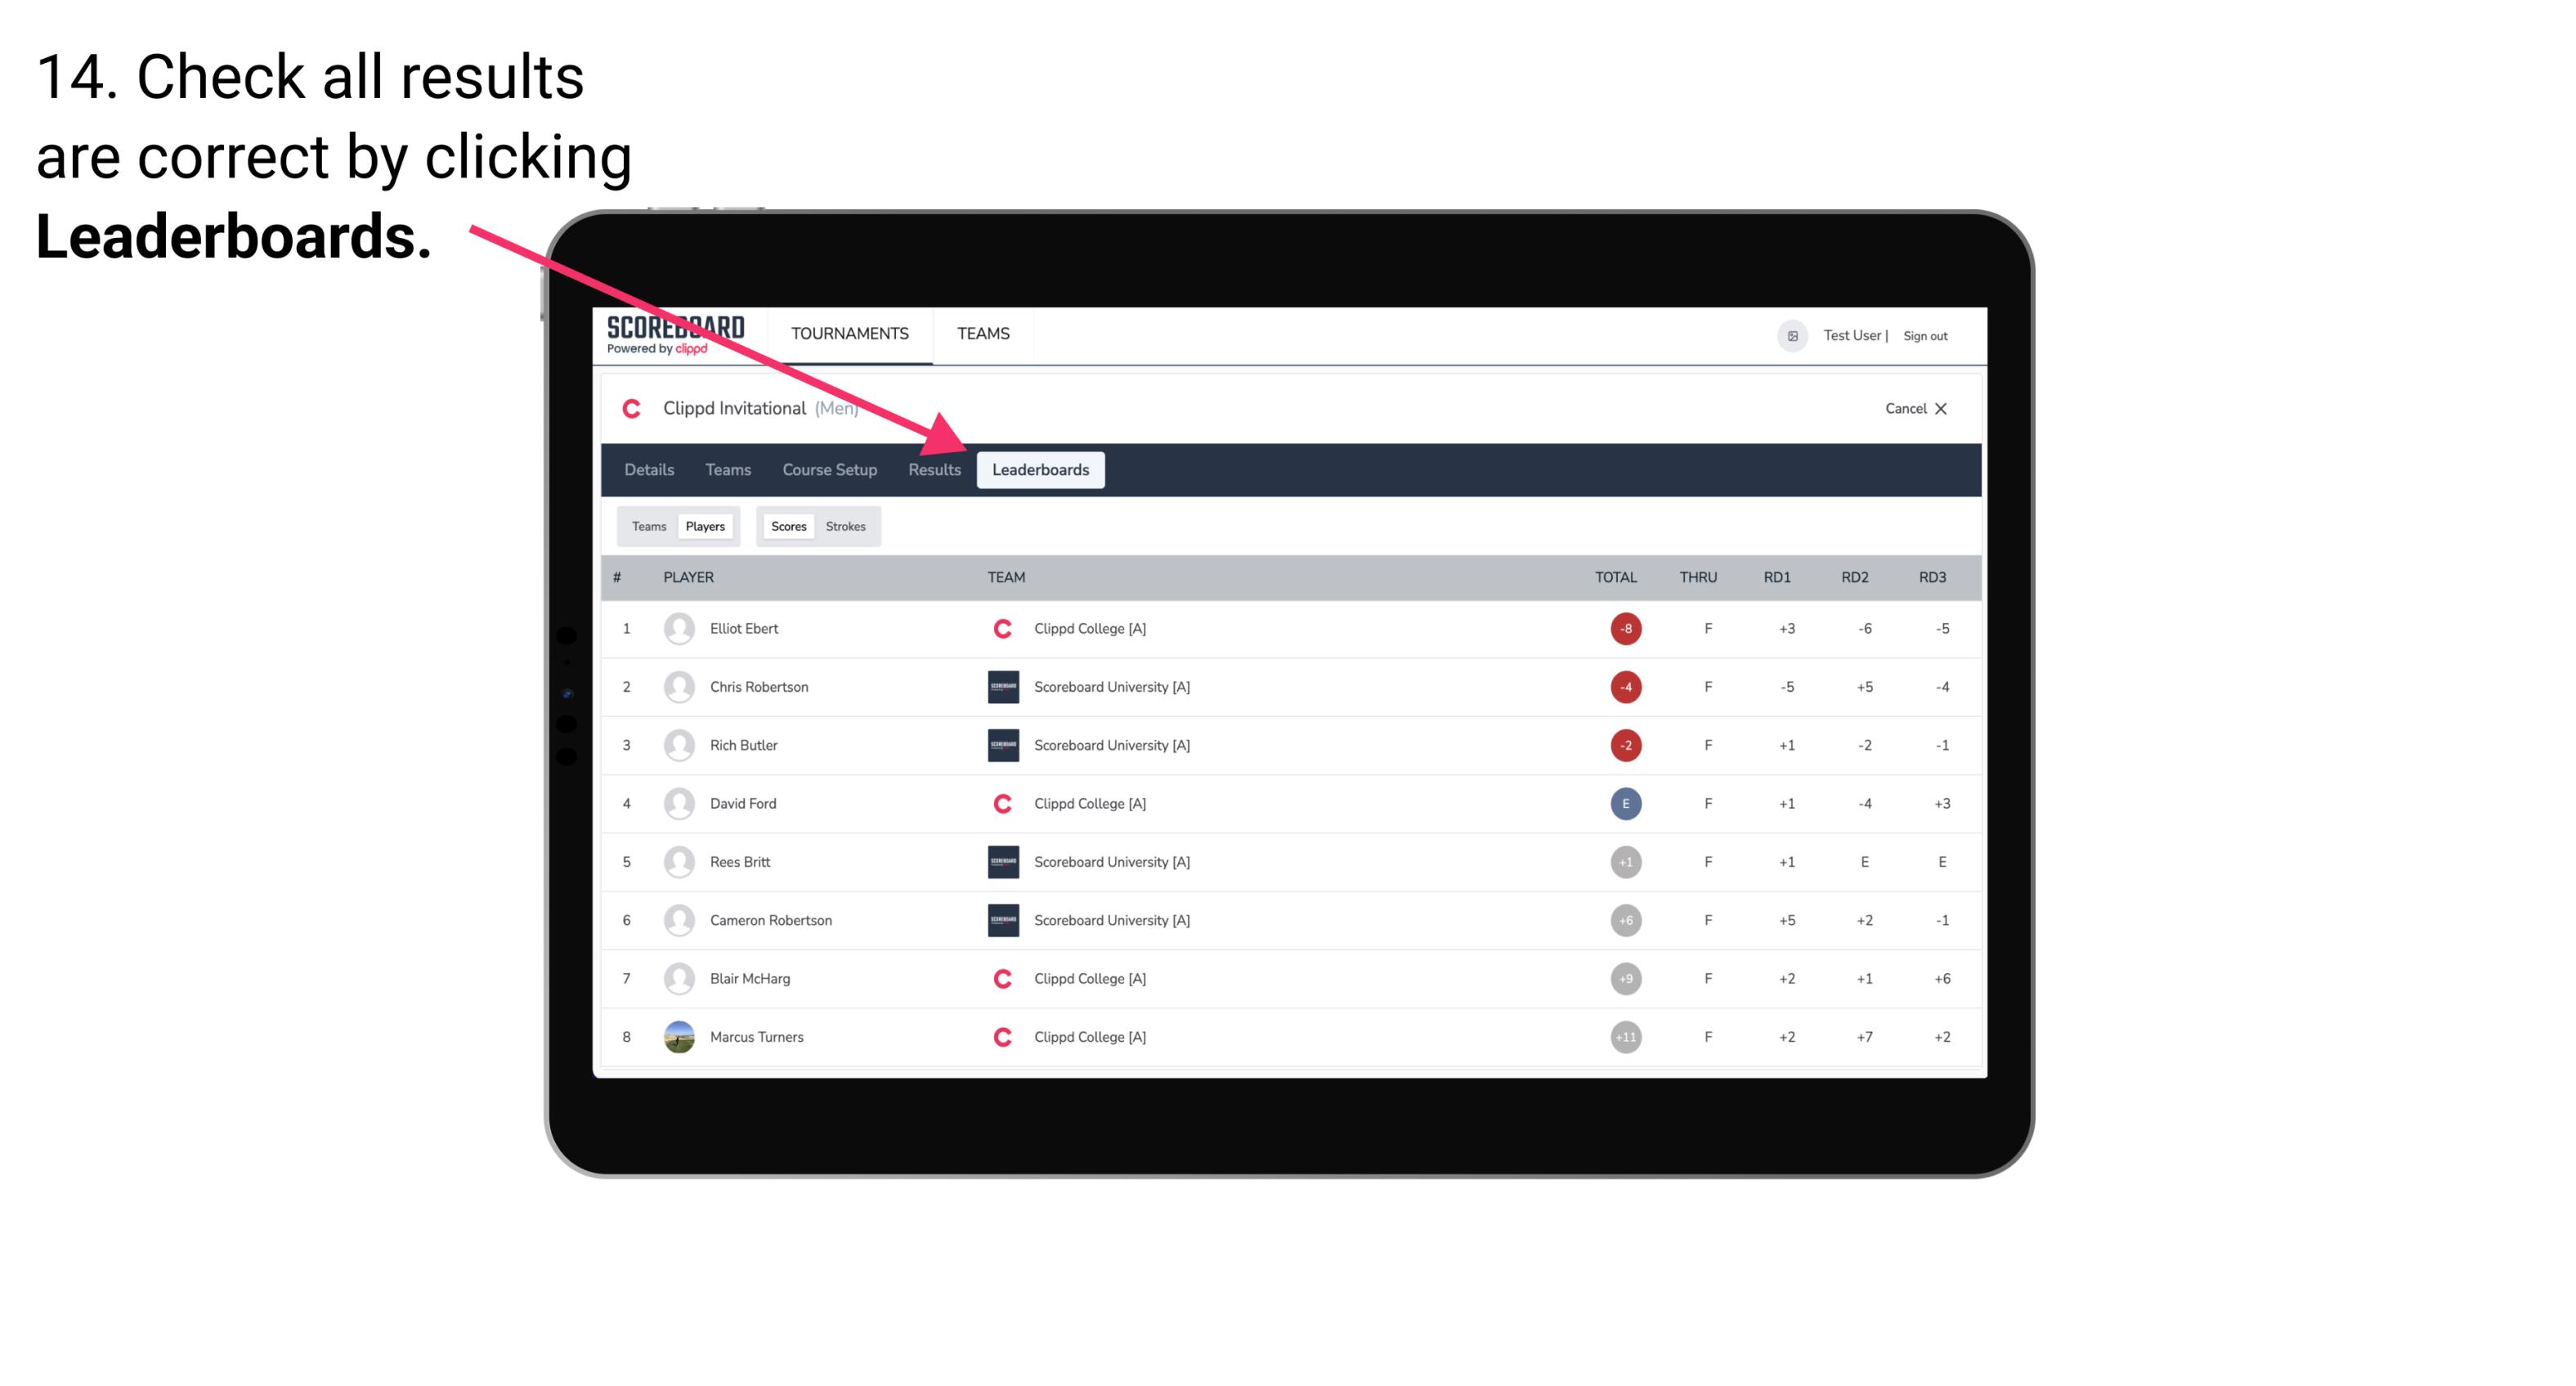Image resolution: width=2576 pixels, height=1386 pixels.
Task: Click the Elliot Ebert player avatar icon
Action: coord(679,628)
